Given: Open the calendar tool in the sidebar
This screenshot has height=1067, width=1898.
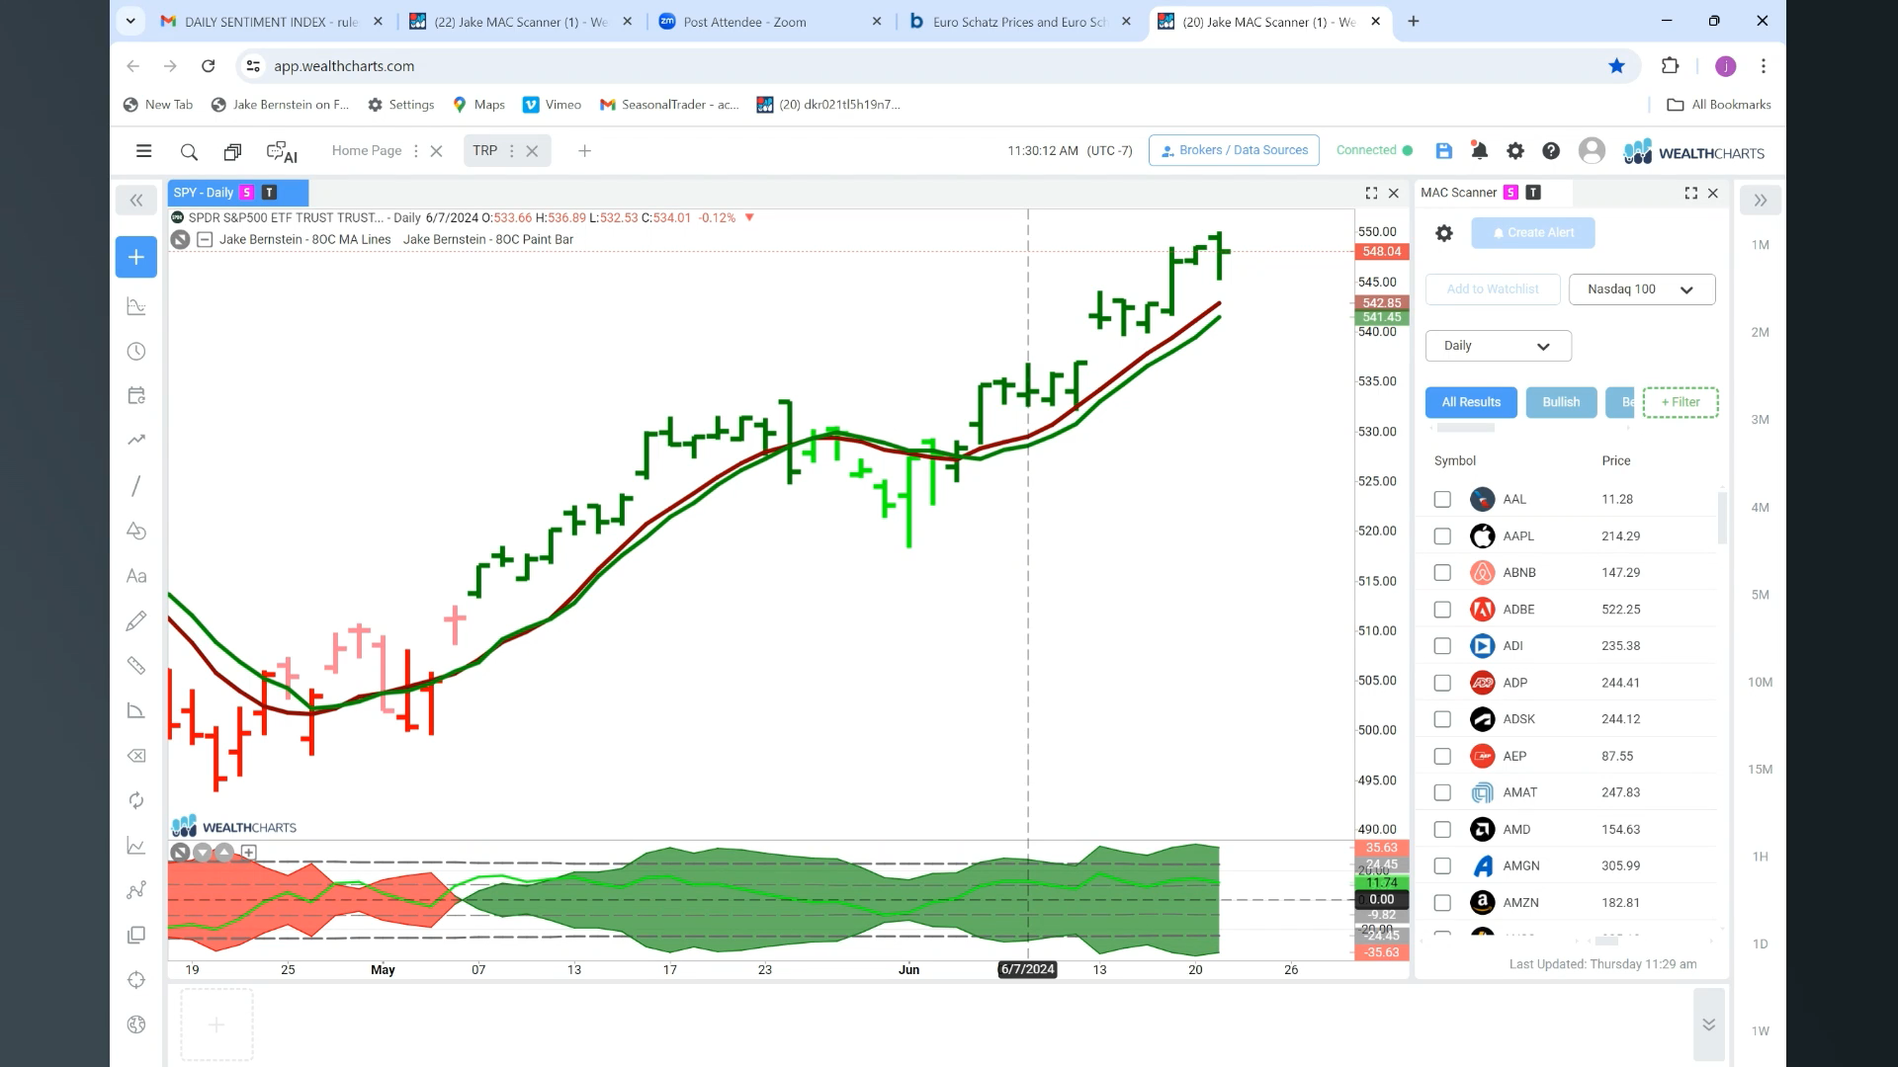Looking at the screenshot, I should (136, 395).
